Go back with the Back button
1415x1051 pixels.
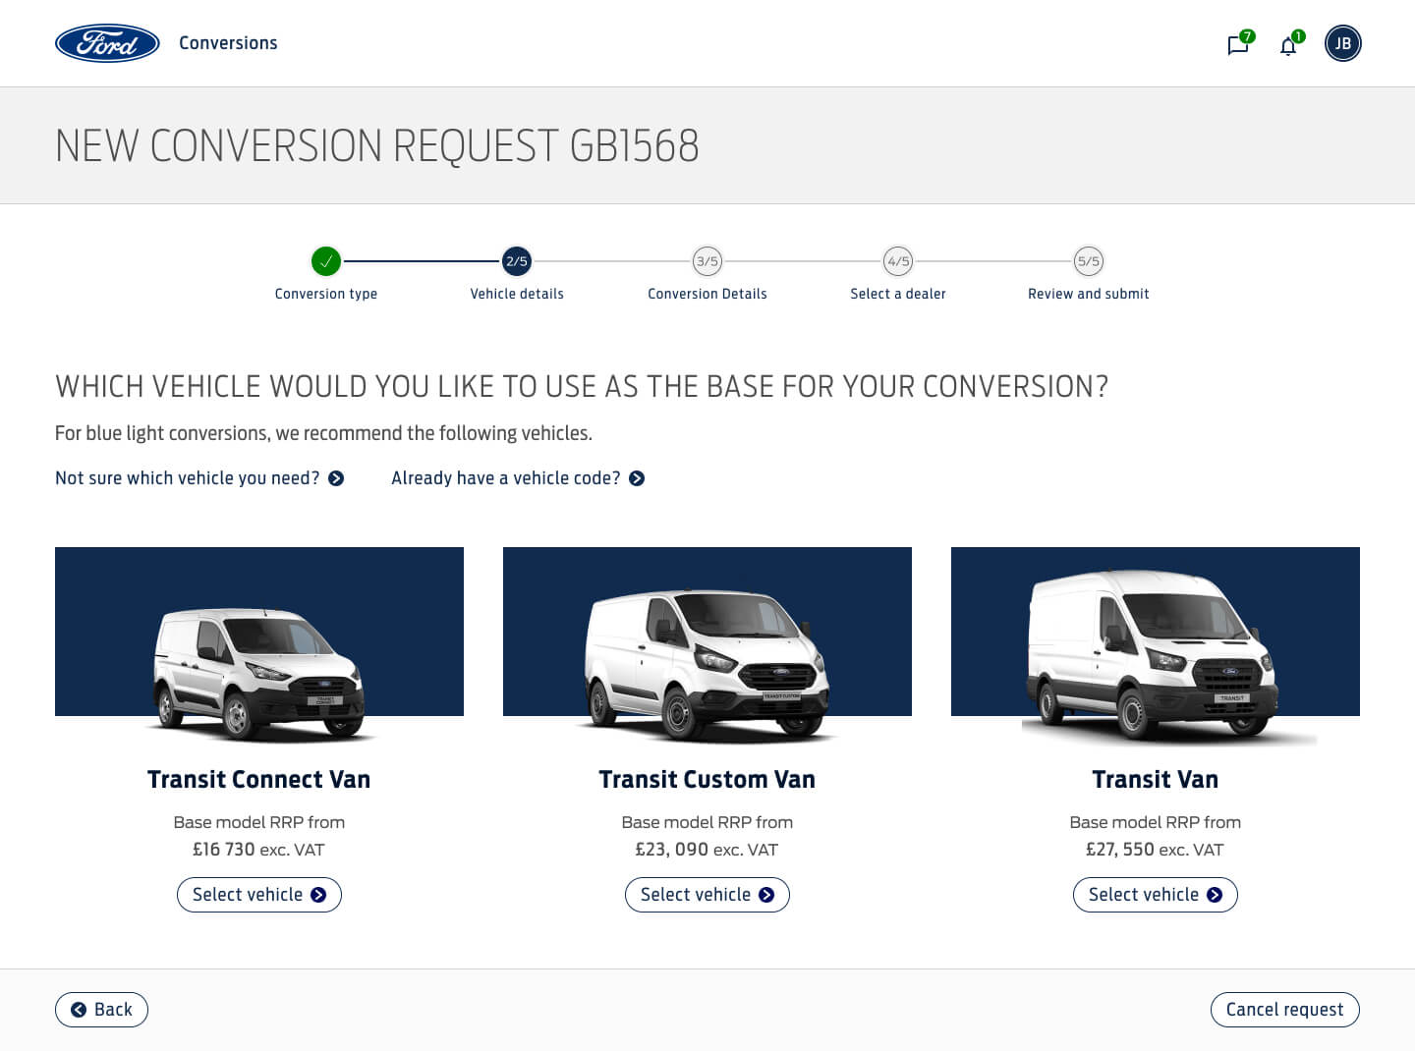[101, 1010]
